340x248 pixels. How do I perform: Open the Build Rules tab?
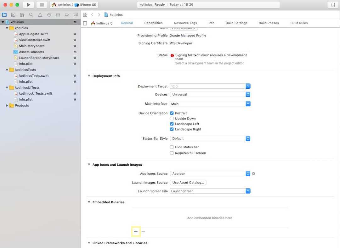pos(299,23)
